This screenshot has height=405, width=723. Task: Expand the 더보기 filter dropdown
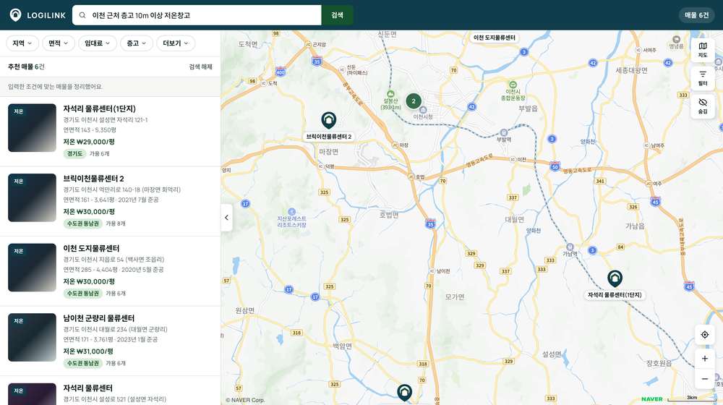coord(176,43)
